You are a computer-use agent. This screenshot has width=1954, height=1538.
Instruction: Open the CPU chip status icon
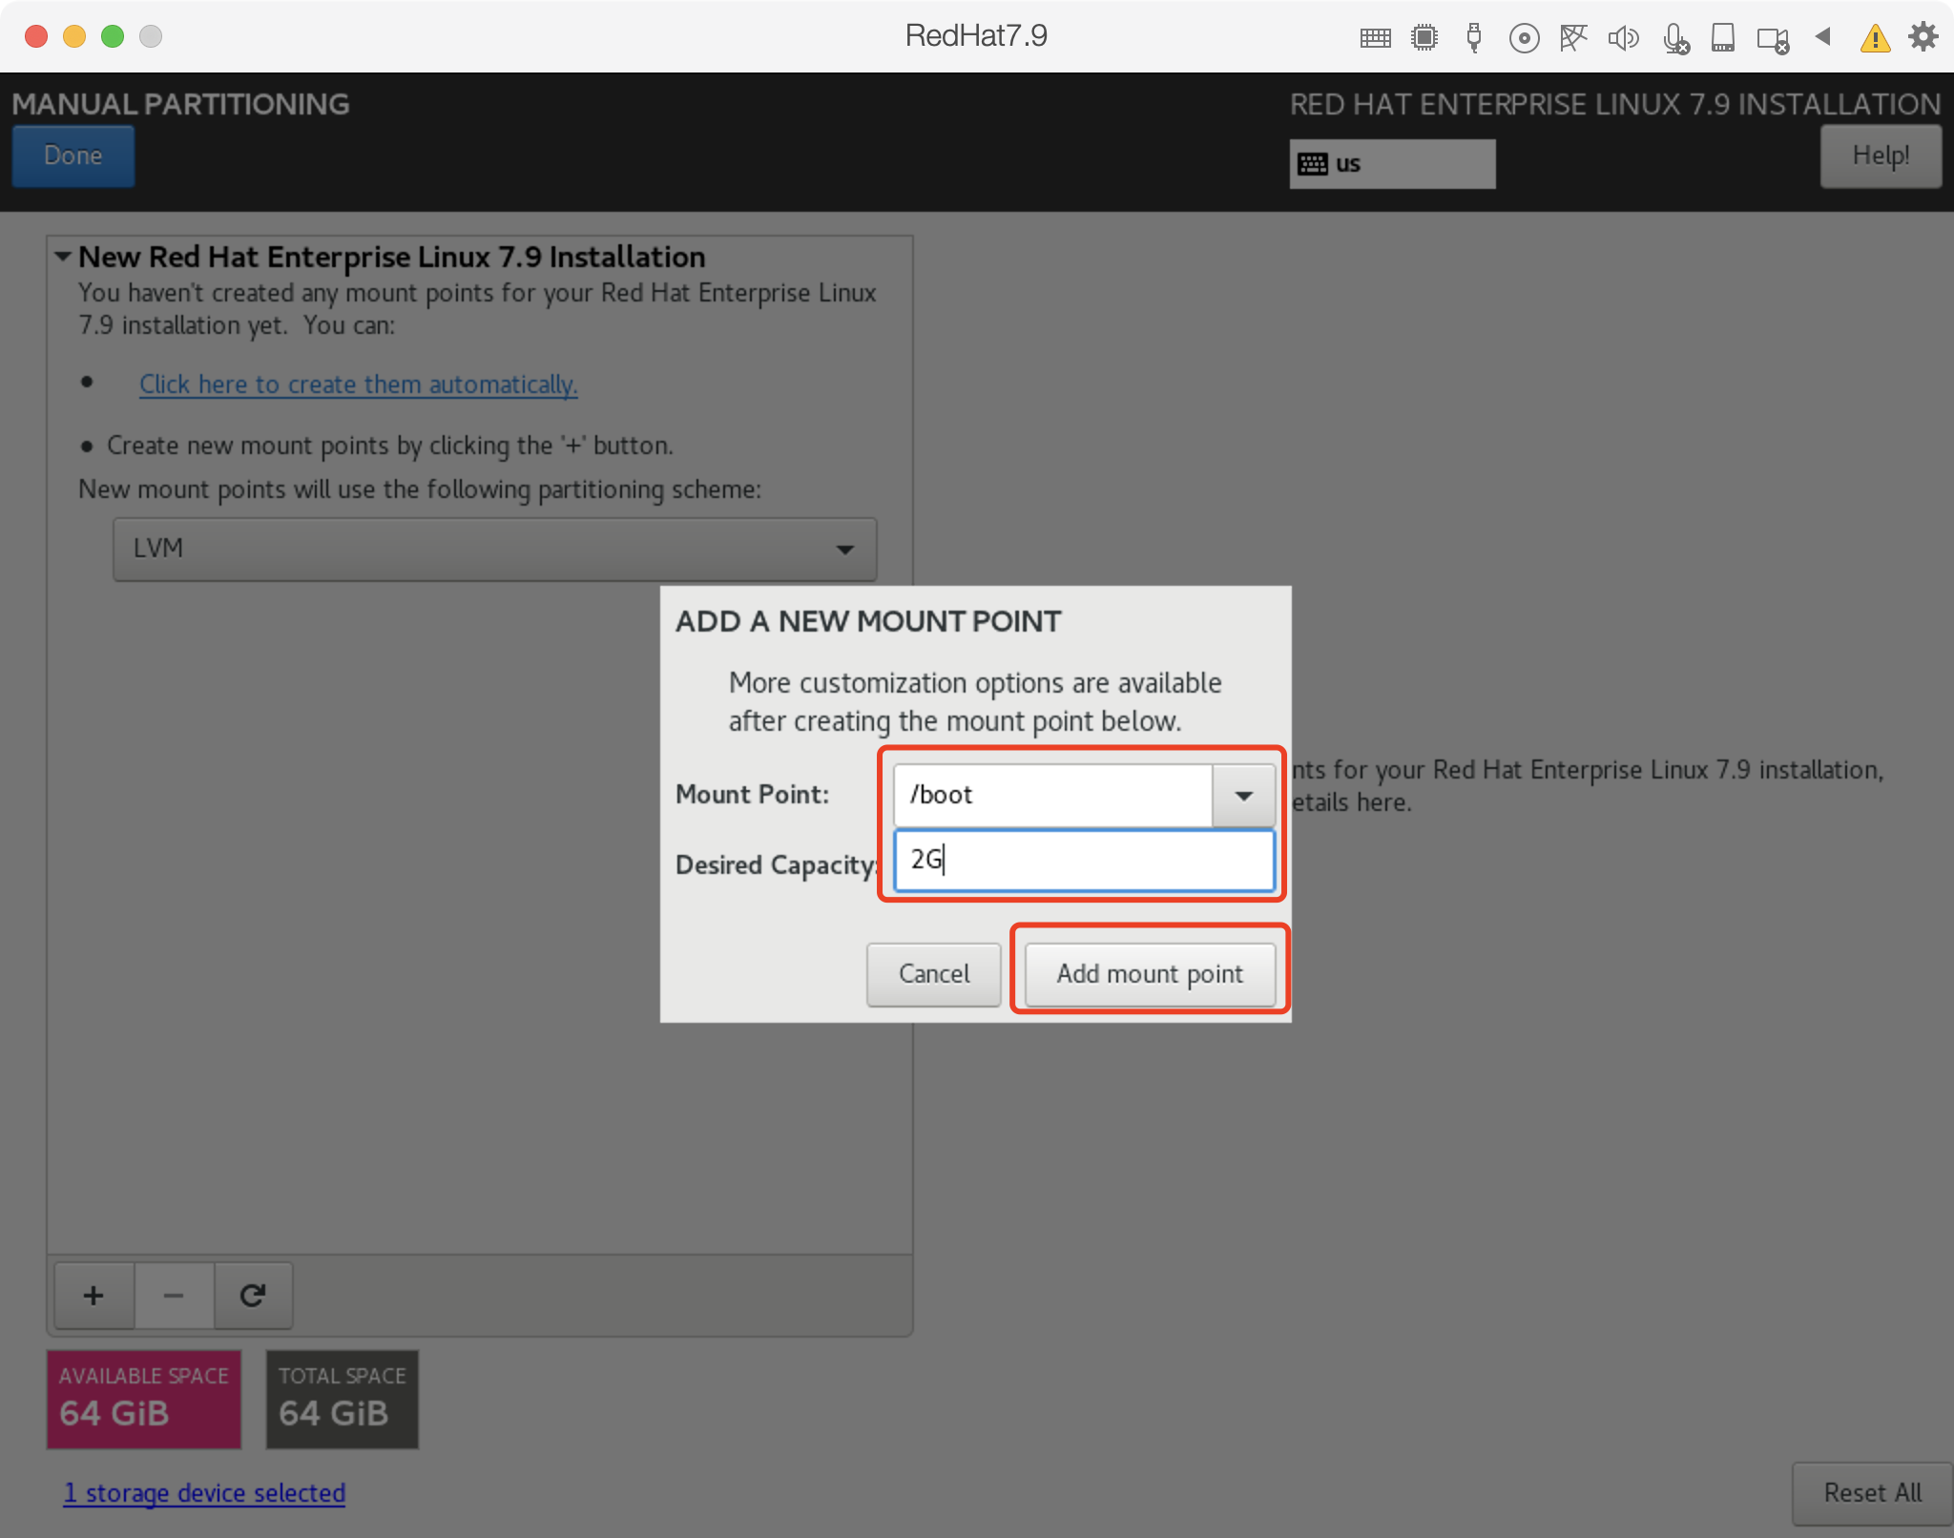coord(1424,38)
